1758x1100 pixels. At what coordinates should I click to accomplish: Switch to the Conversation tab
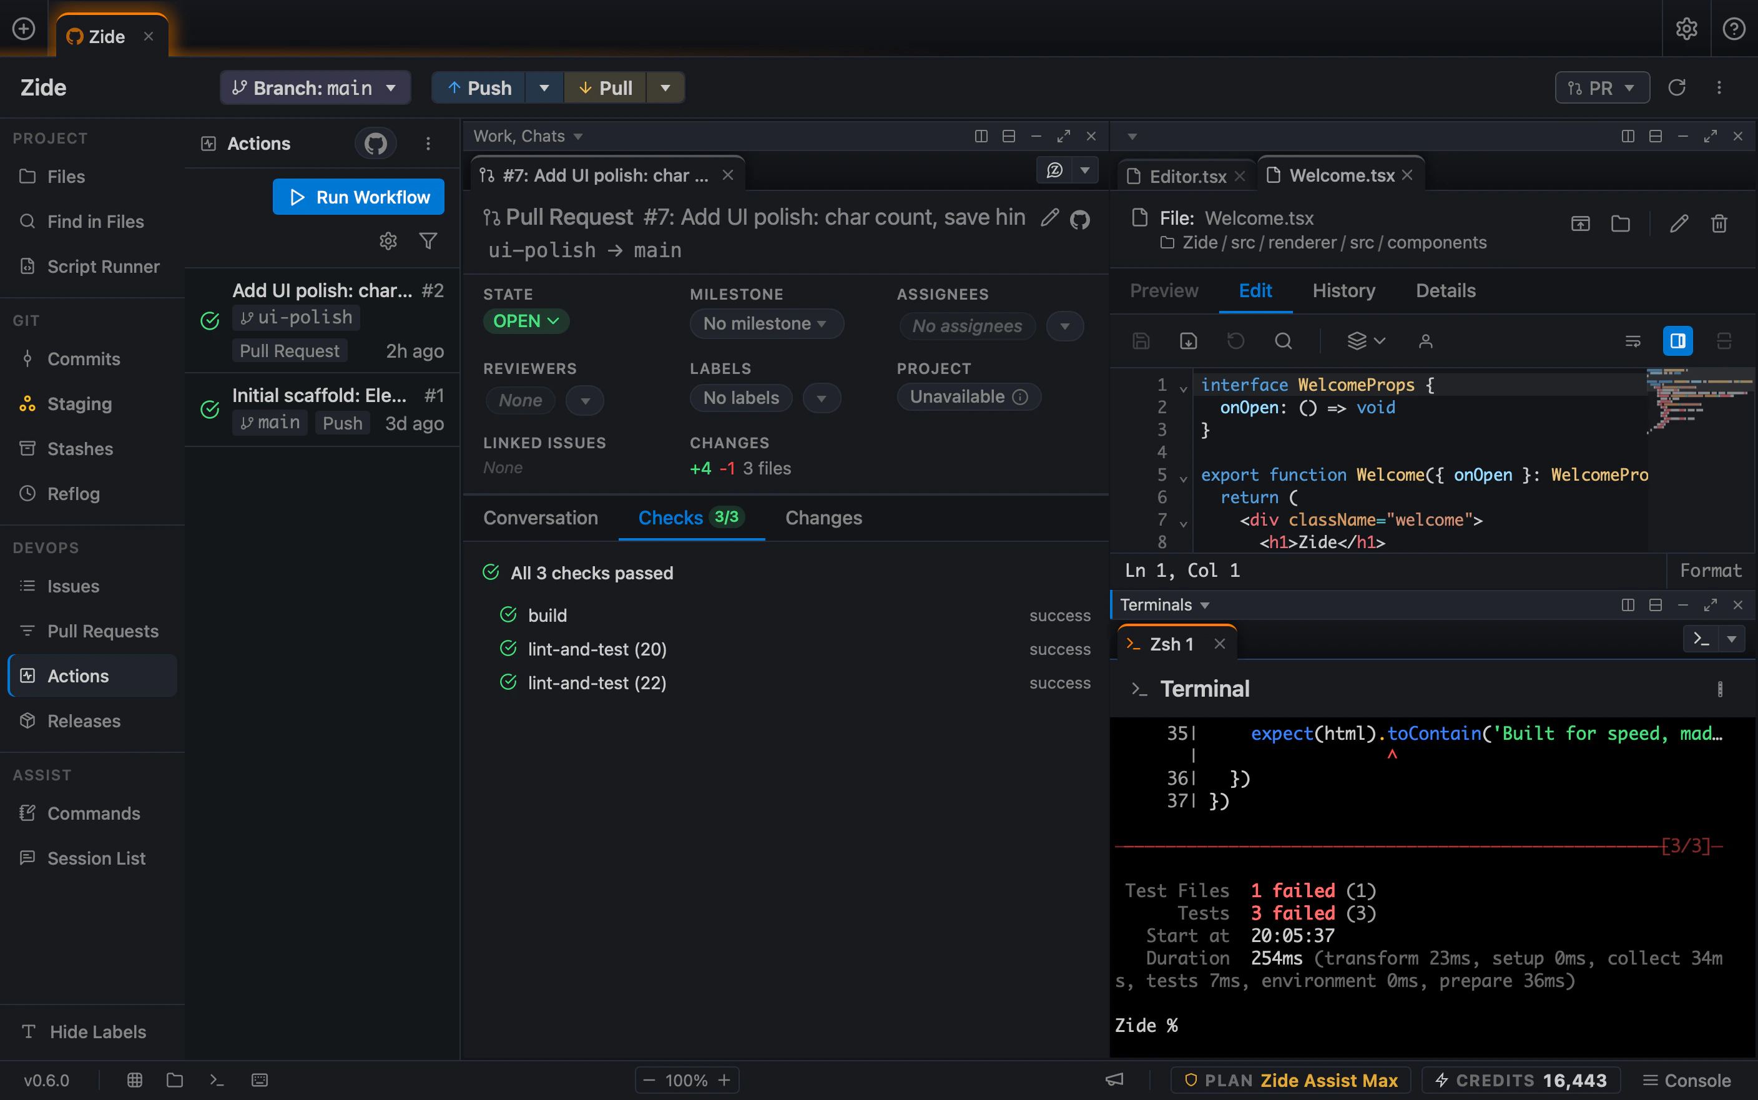pyautogui.click(x=541, y=518)
